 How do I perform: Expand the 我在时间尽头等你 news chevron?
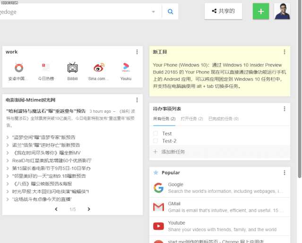click(8, 153)
